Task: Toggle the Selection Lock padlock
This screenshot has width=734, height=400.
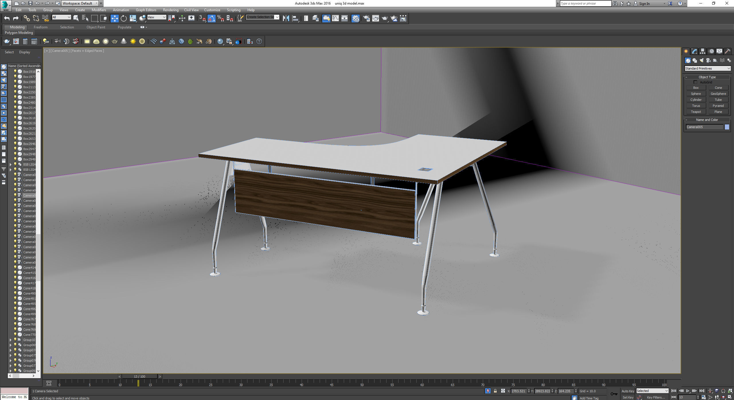Action: [x=495, y=391]
